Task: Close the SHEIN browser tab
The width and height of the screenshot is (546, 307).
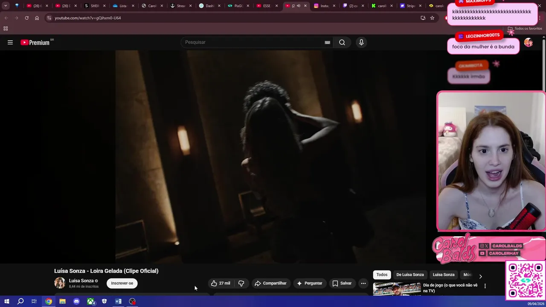Action: pyautogui.click(x=105, y=6)
